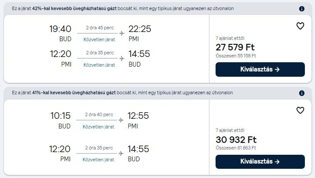Favorite the 30 932 Ft flight with heart

coord(300,110)
